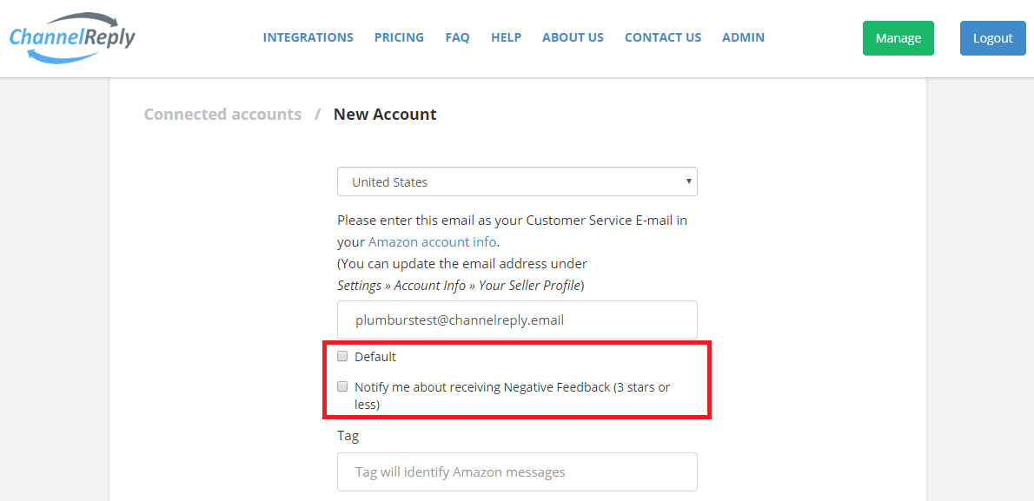The height and width of the screenshot is (501, 1034).
Task: Log out using the Logout button
Action: 992,38
